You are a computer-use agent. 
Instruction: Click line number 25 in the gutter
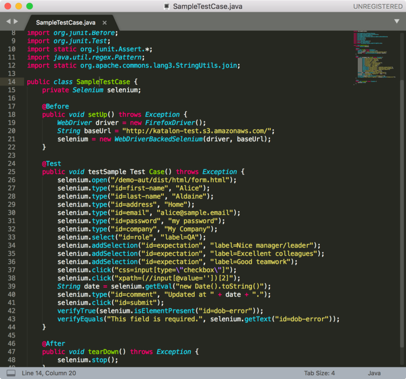coord(12,171)
